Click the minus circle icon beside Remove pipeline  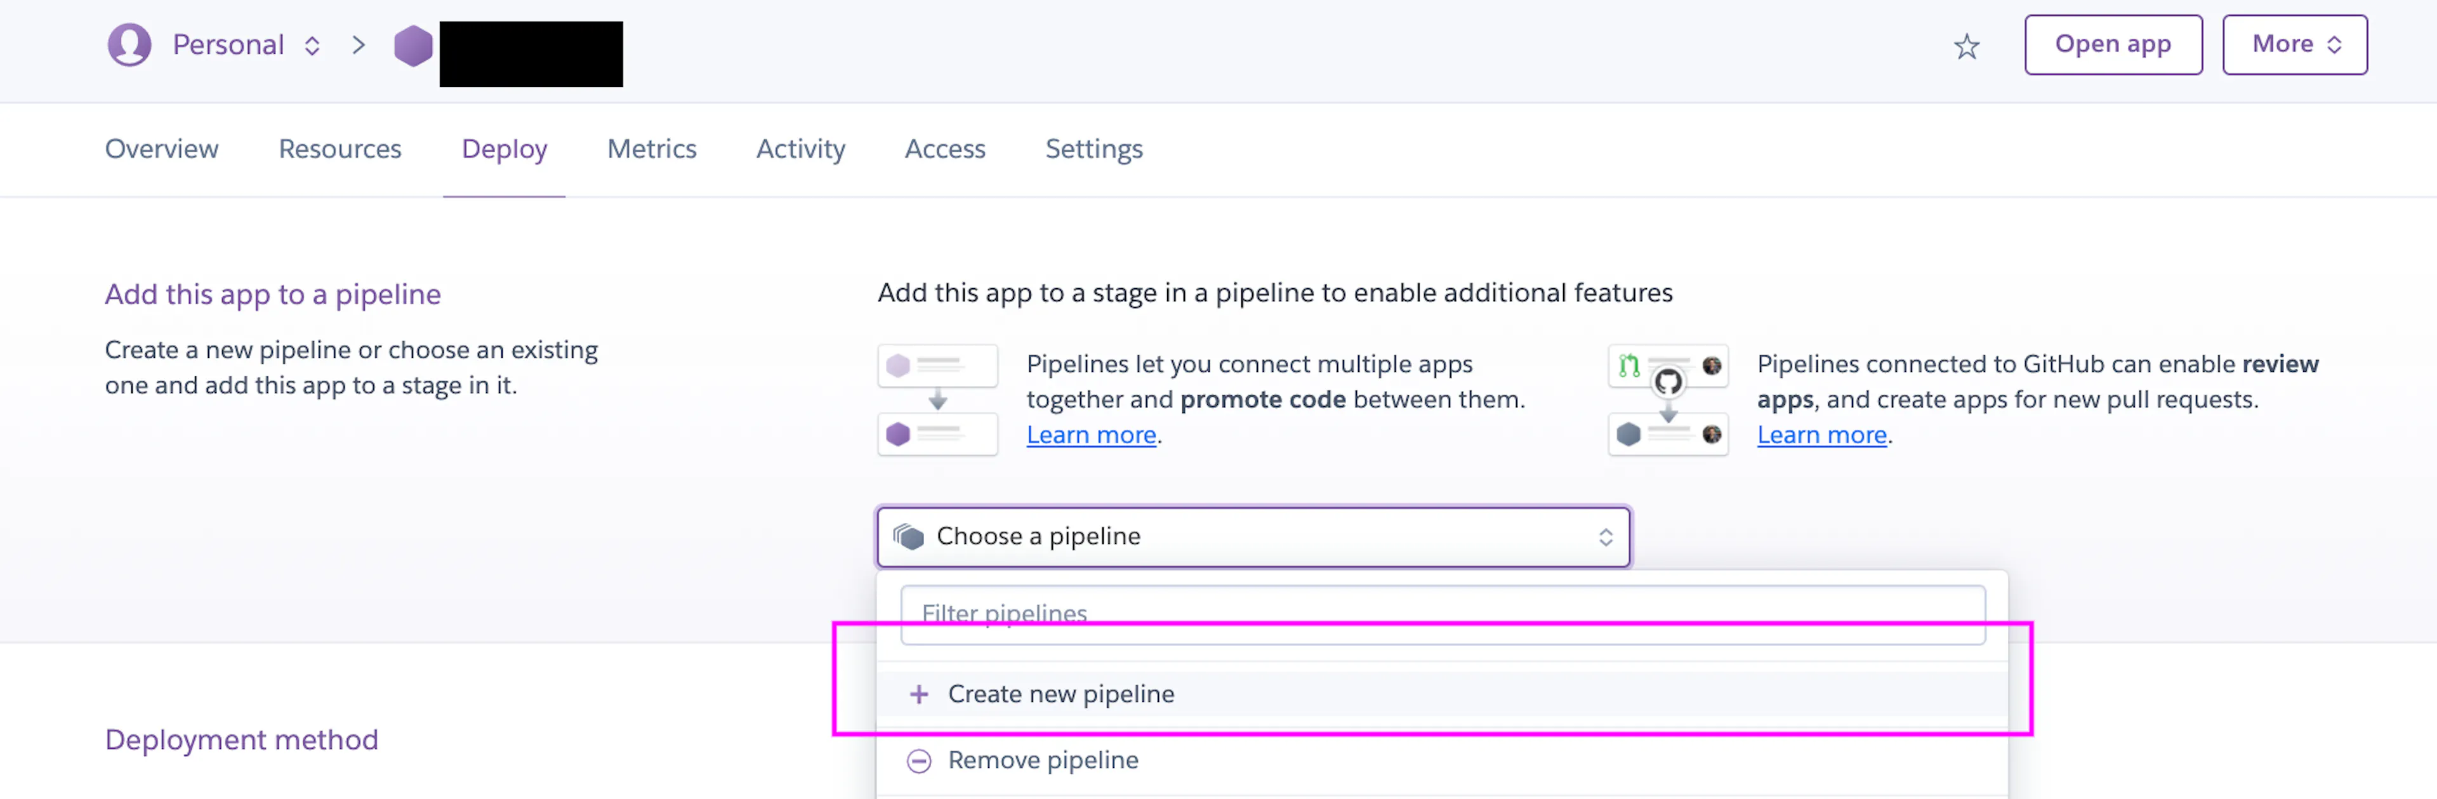click(x=918, y=760)
